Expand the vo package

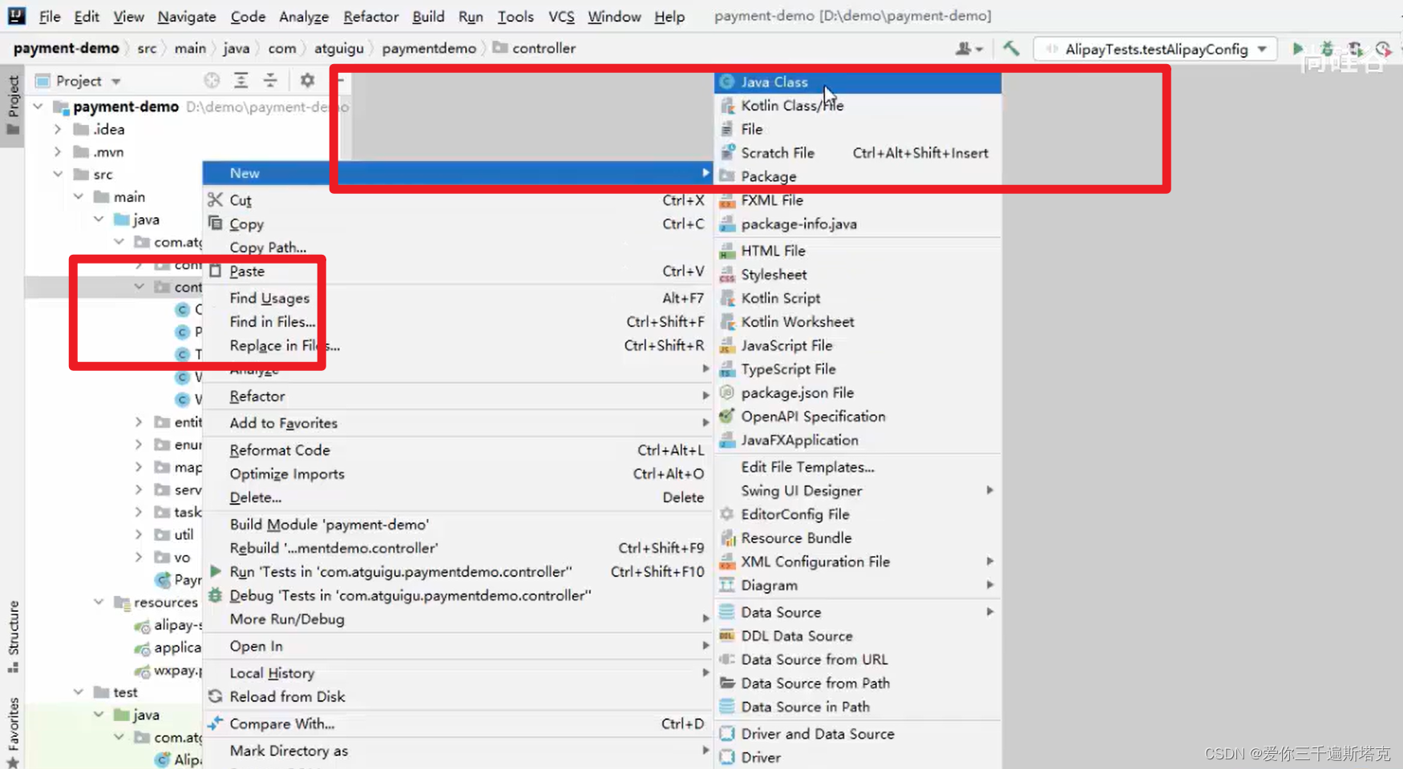(x=139, y=556)
